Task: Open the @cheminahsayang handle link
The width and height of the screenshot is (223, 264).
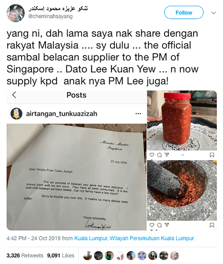Action: tap(50, 16)
